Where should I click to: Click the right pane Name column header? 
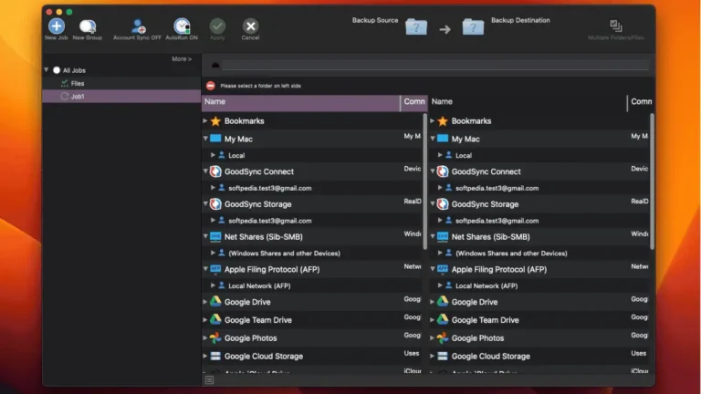528,102
